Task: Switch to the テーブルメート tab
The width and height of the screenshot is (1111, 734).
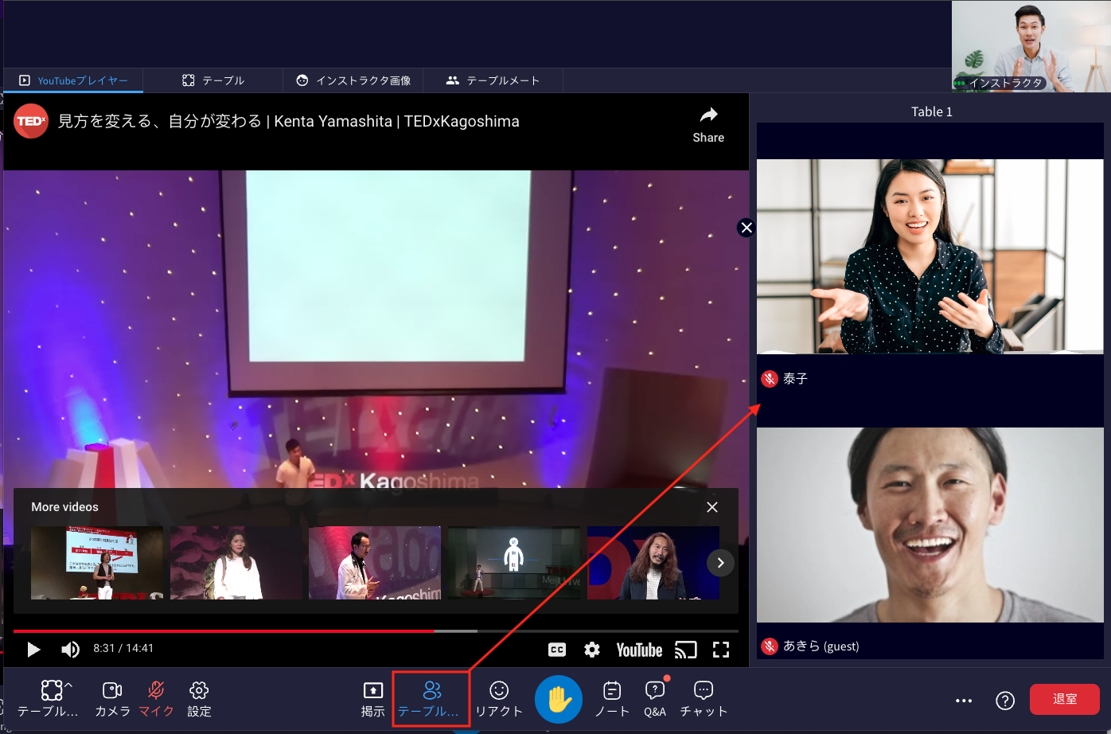Action: point(493,80)
